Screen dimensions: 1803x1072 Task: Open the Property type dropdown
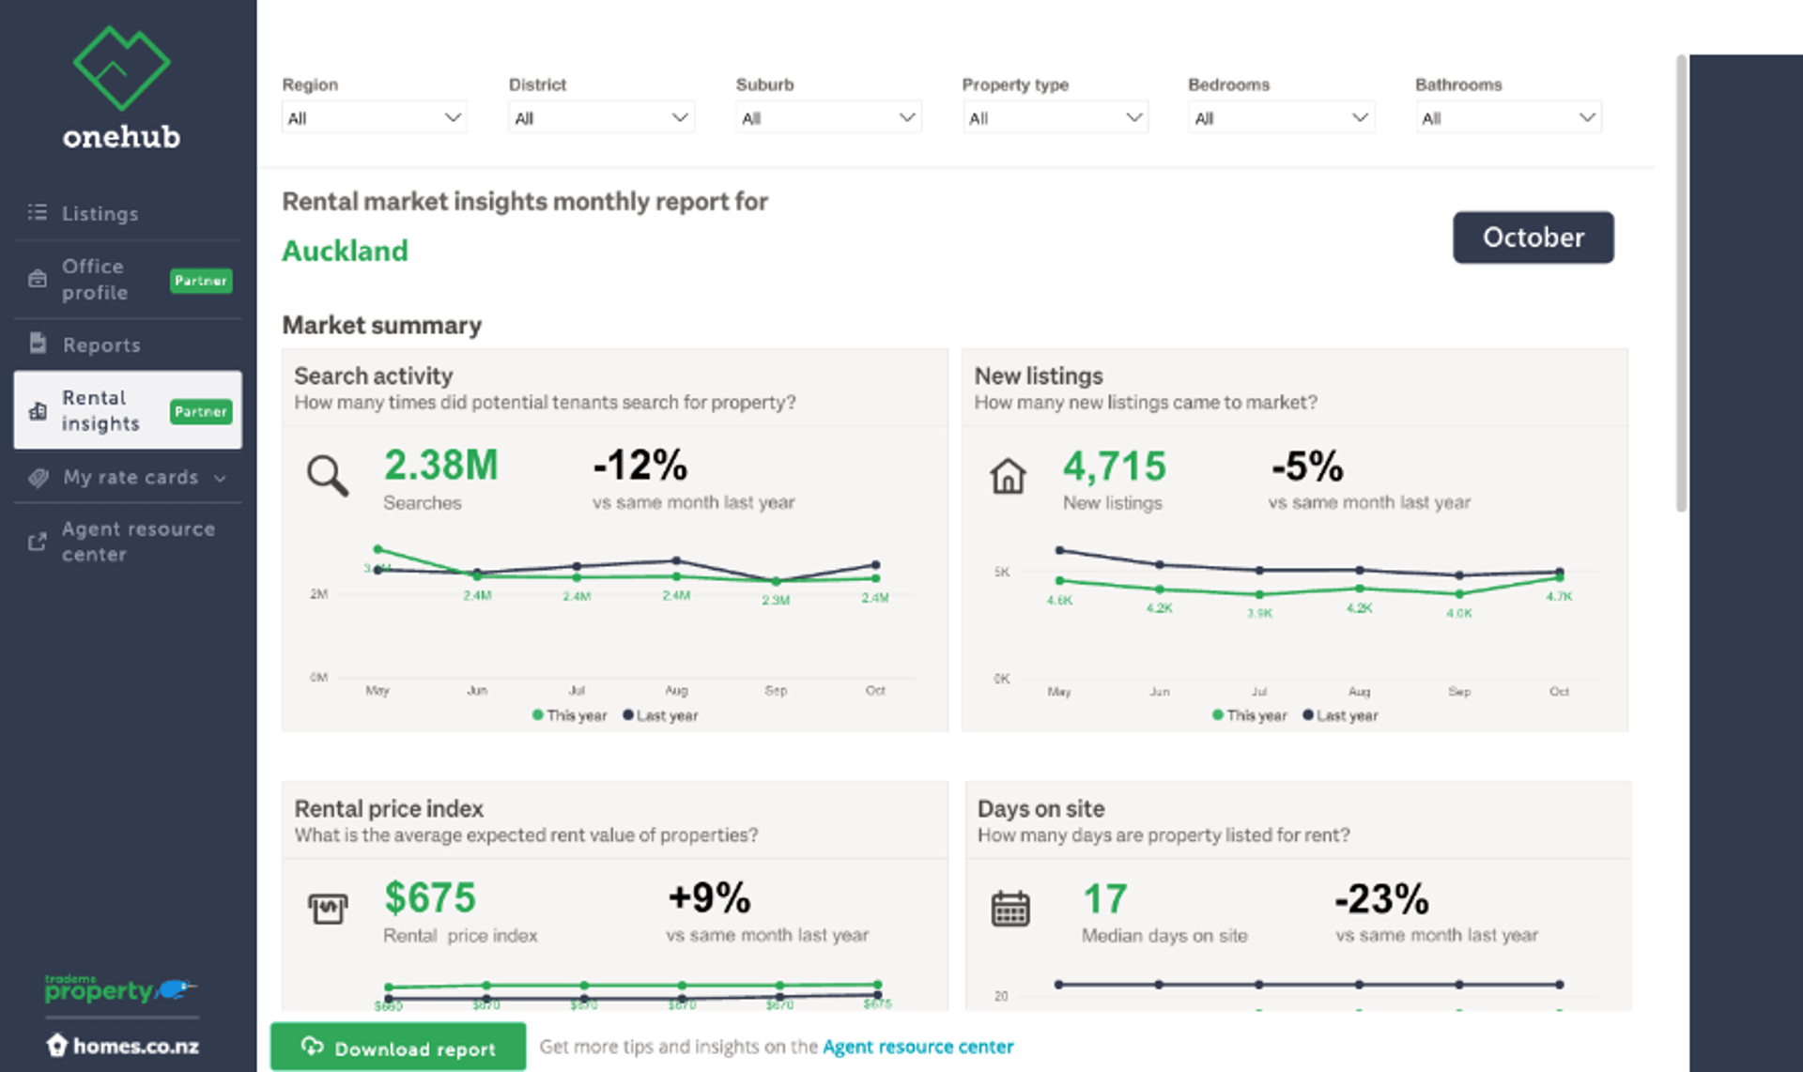(1054, 118)
